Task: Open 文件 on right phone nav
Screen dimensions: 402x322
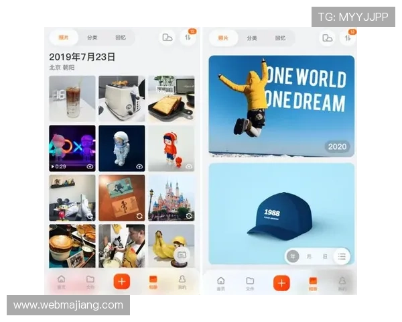Action: click(250, 284)
